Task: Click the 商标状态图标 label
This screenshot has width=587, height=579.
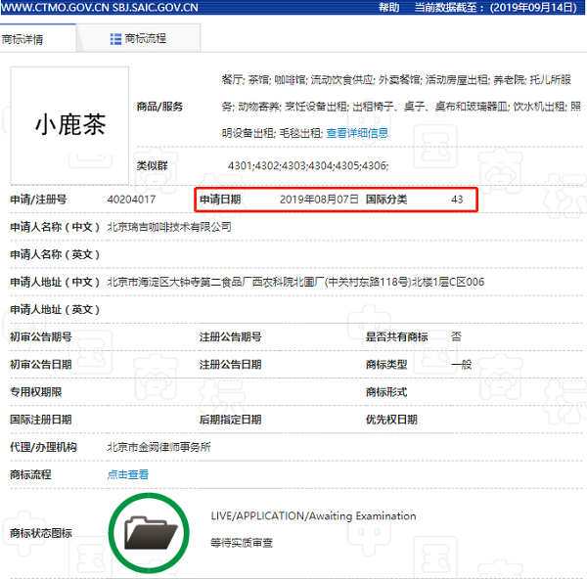Action: point(41,533)
